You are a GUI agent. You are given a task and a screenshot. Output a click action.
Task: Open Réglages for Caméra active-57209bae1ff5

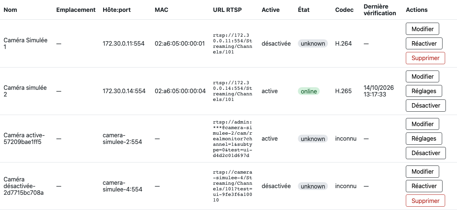coord(424,138)
